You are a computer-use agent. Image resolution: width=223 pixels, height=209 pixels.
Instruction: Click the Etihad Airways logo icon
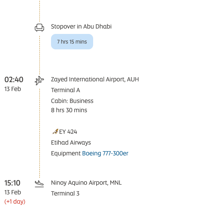point(55,131)
